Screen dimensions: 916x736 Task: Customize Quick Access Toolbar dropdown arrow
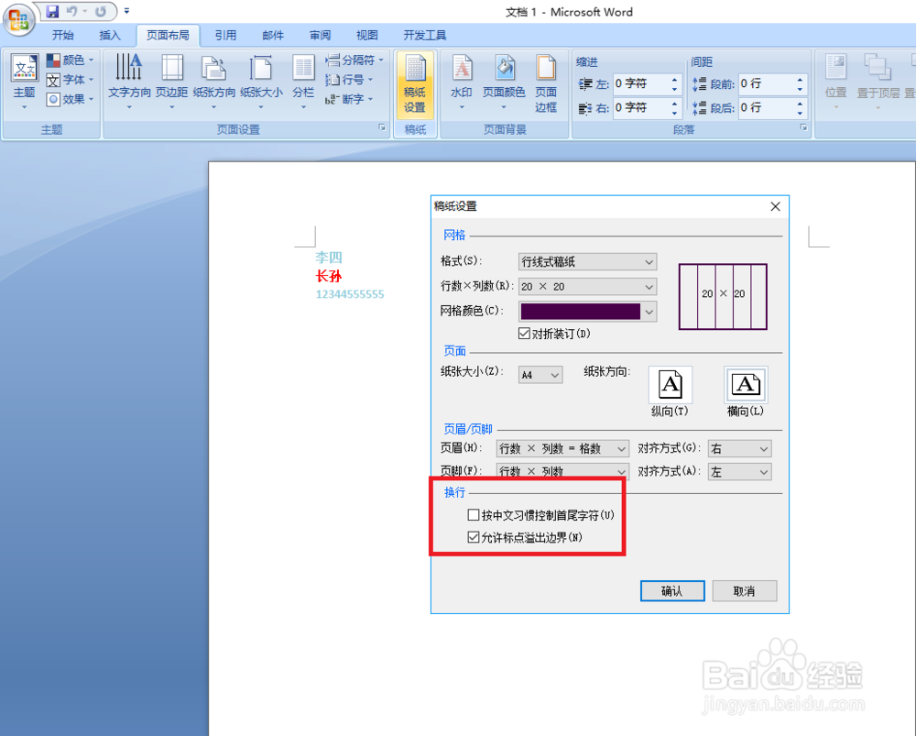point(126,11)
